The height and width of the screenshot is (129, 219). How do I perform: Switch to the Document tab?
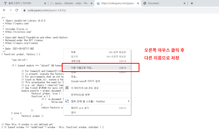164,3
